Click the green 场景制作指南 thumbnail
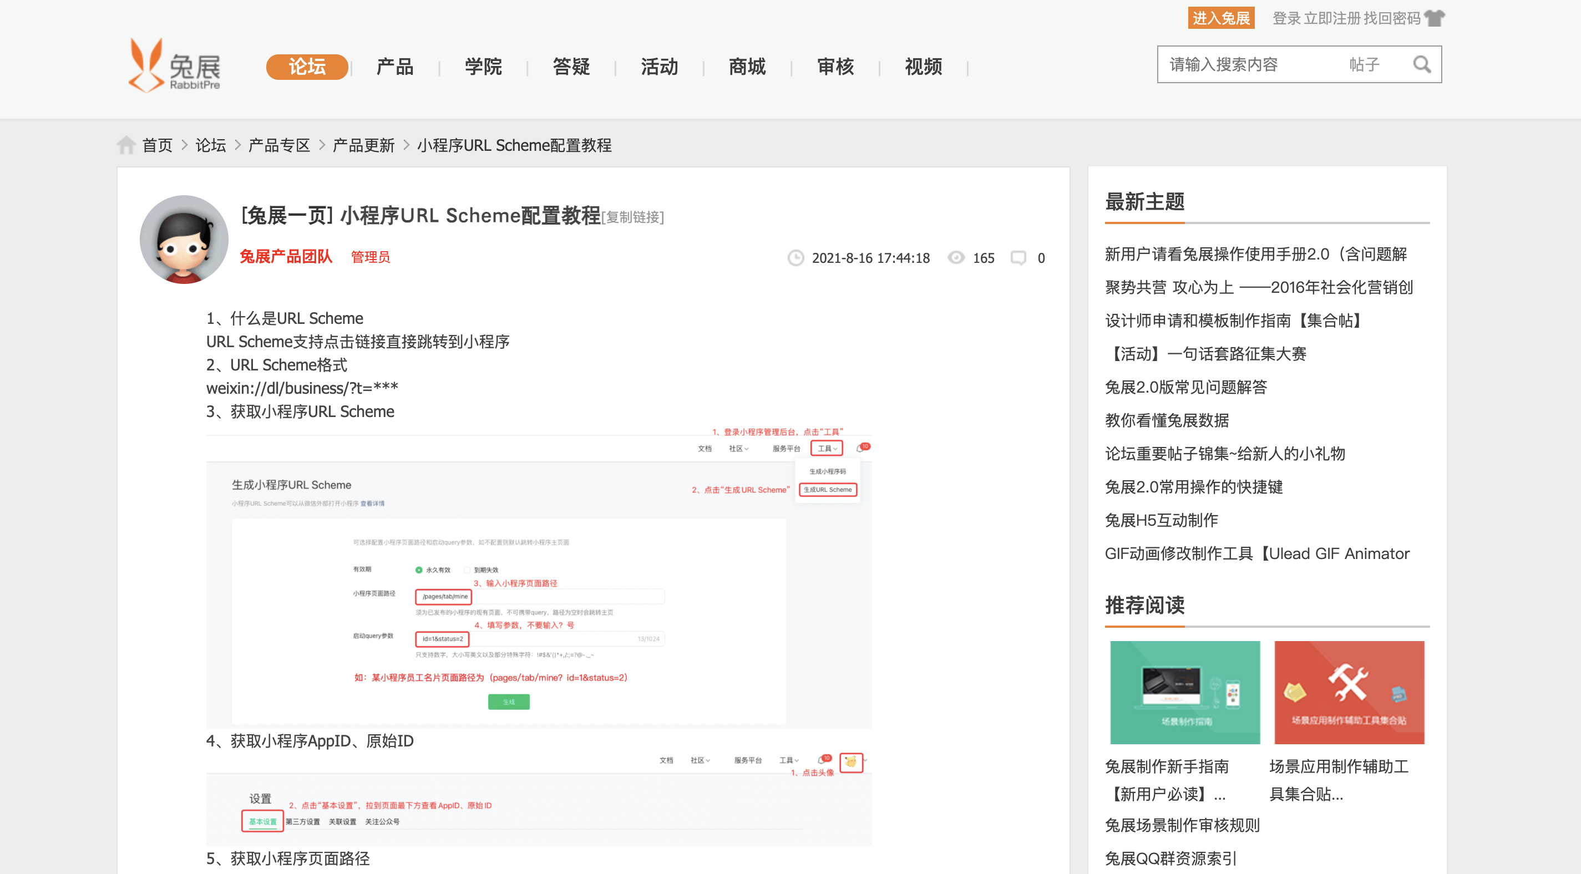 1184,692
